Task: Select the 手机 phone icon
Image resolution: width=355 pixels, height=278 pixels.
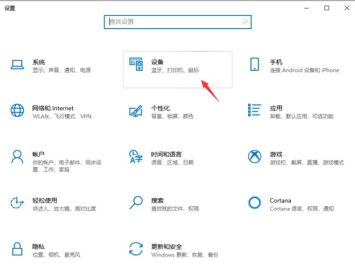Action: 255,65
